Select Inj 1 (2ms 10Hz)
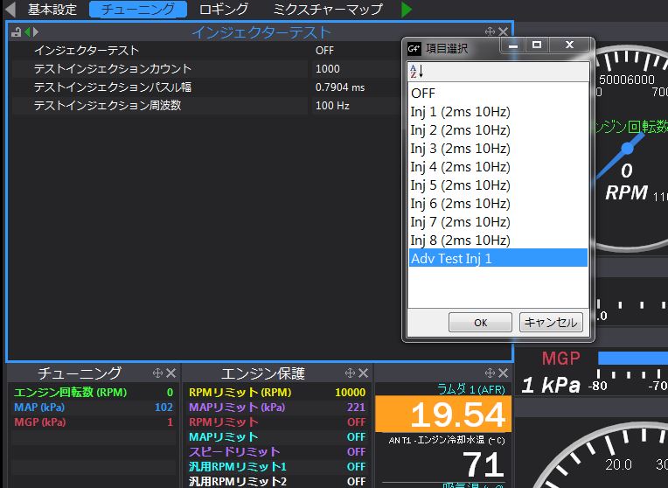 498,112
